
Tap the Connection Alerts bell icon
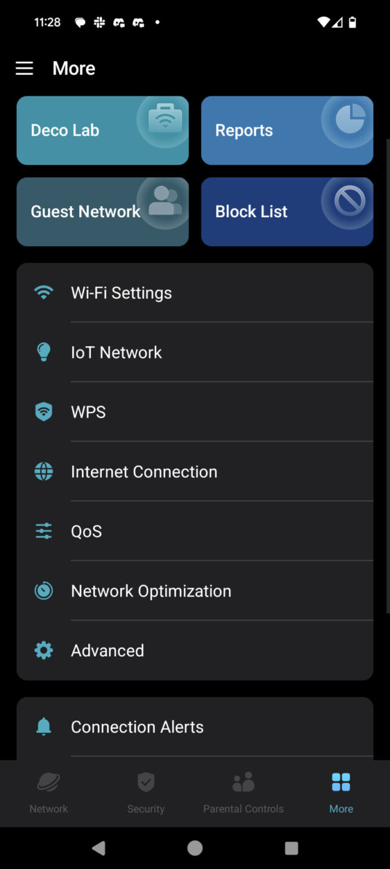point(44,726)
